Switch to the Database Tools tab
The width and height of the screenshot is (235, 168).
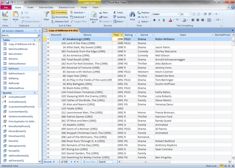[66, 7]
